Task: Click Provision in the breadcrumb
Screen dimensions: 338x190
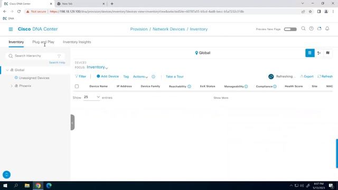Action: (x=139, y=29)
